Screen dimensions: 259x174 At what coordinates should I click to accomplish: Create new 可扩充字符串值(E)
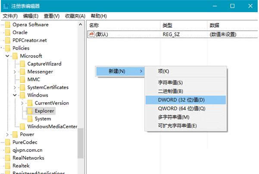(x=186, y=126)
